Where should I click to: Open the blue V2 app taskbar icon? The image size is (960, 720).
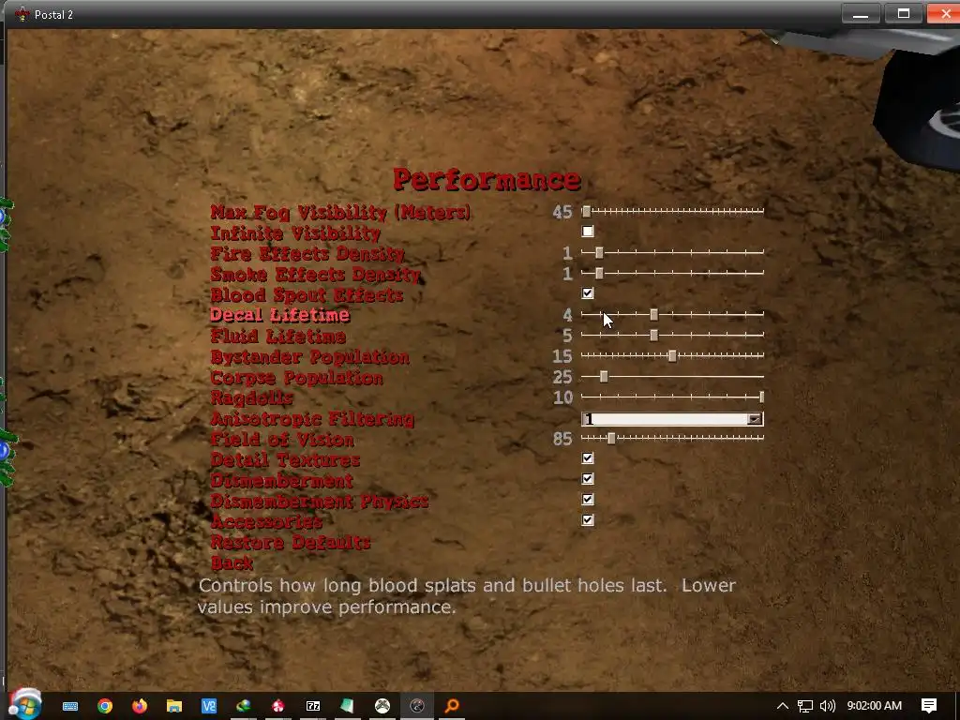(x=209, y=706)
